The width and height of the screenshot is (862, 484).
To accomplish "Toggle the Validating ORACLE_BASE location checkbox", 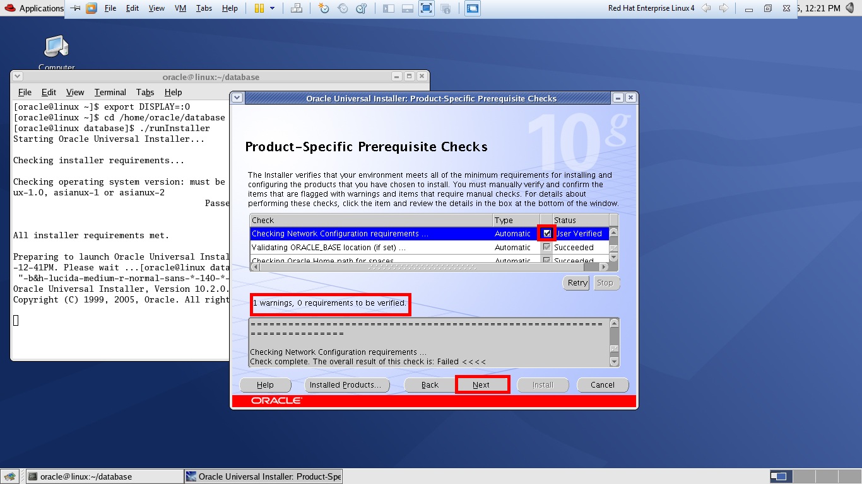I will coord(547,247).
